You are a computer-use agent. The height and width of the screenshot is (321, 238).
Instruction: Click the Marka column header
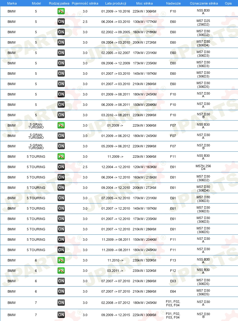point(12,3)
